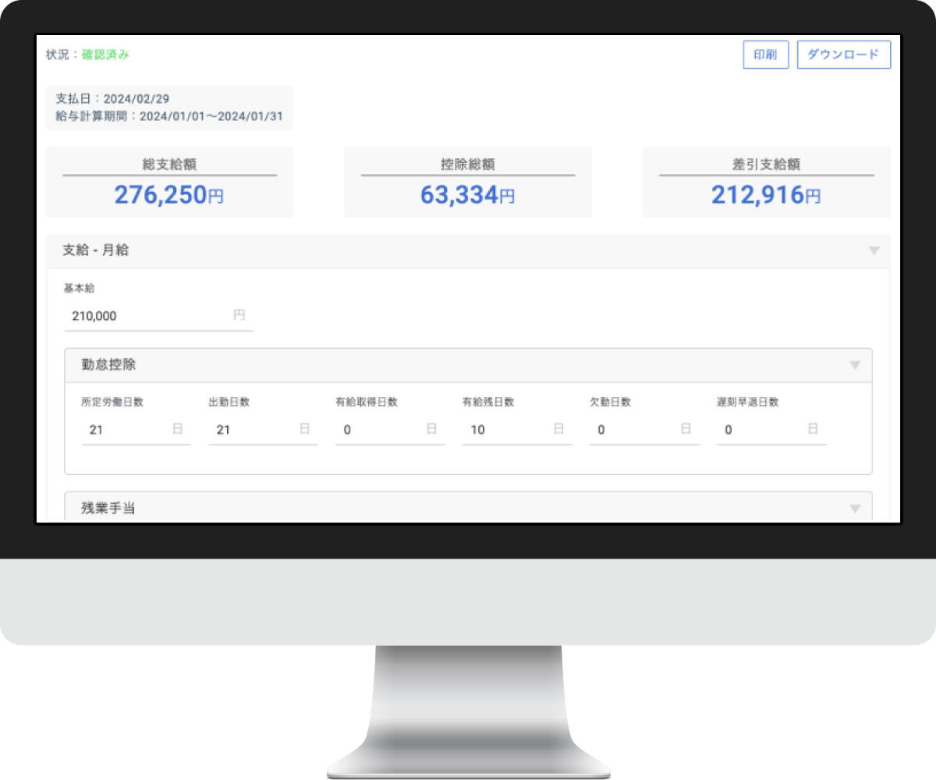Click the 276,250円 total payment amount
The width and height of the screenshot is (936, 780).
click(x=169, y=195)
